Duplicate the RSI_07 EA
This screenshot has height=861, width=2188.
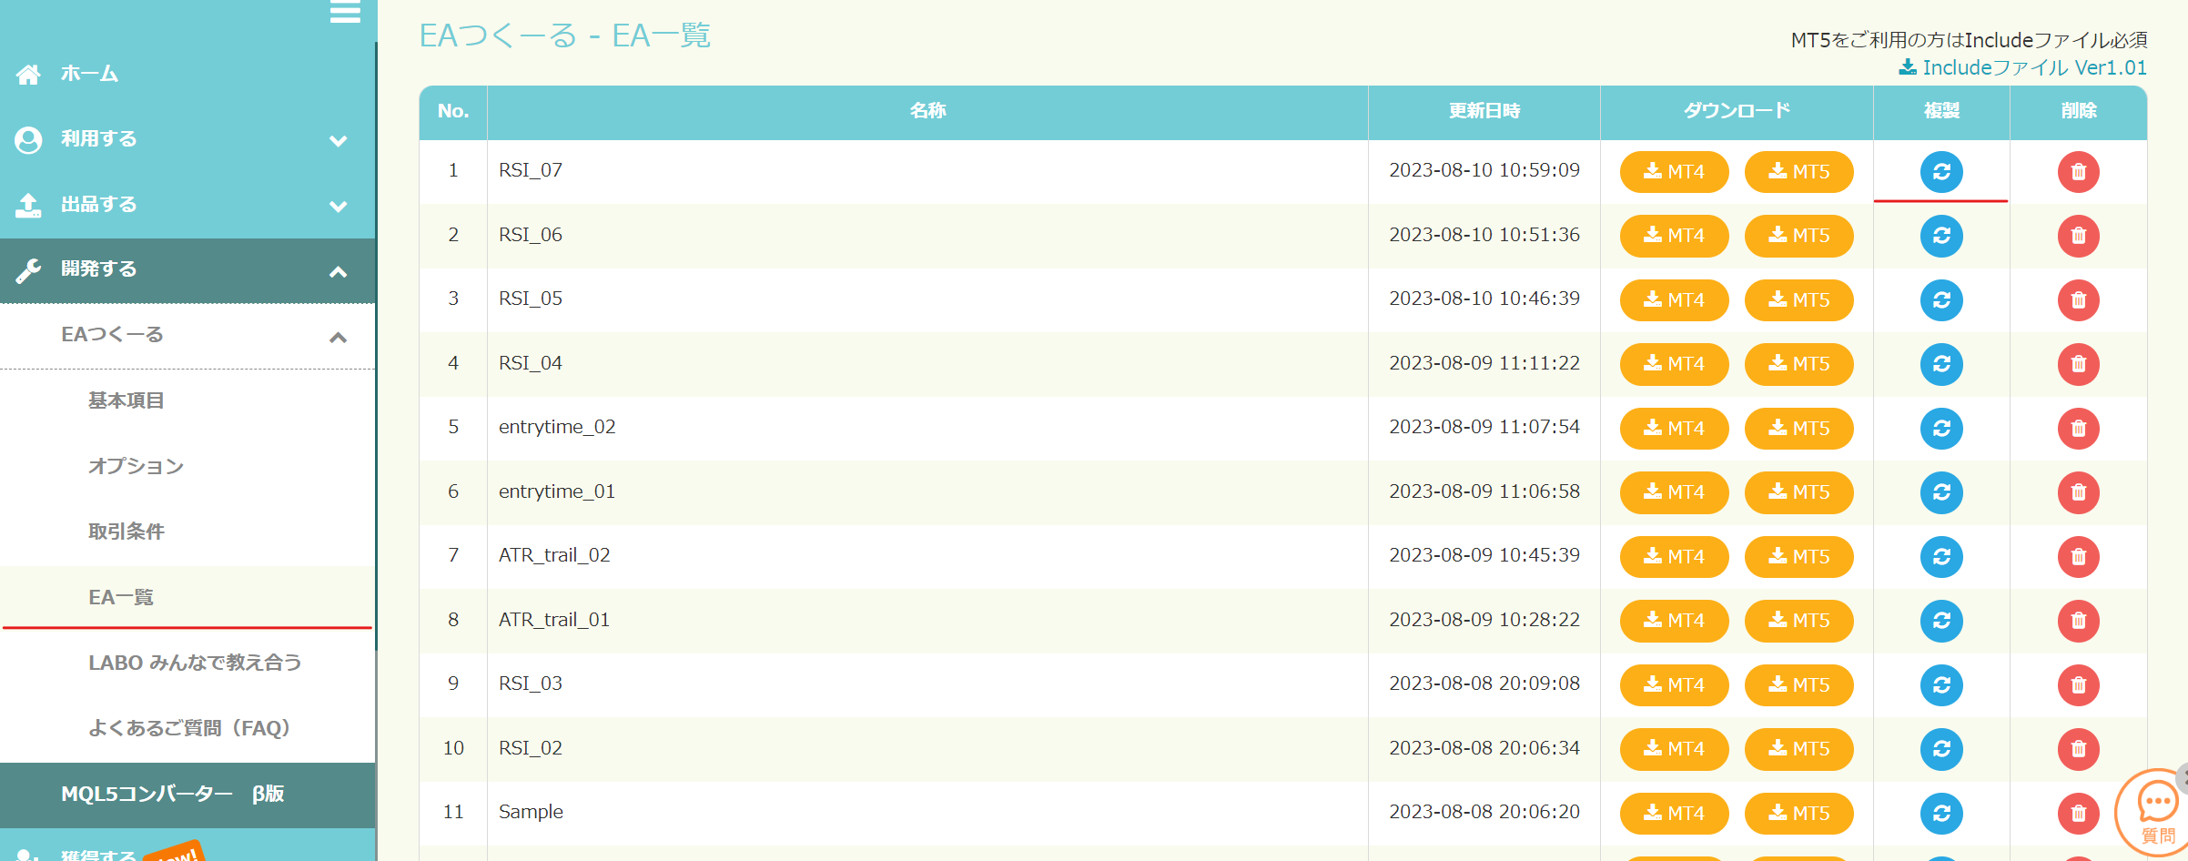1940,172
